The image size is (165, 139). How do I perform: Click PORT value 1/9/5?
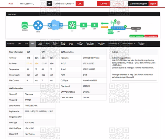coord(85,75)
